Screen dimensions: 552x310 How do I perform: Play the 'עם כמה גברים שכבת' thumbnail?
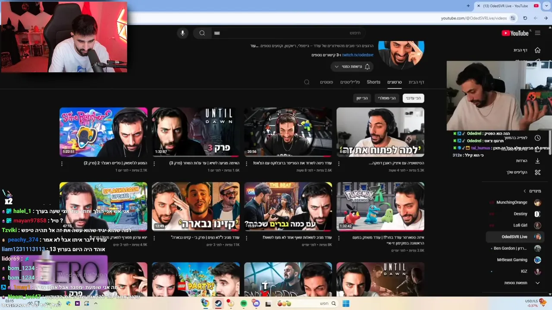288,207
